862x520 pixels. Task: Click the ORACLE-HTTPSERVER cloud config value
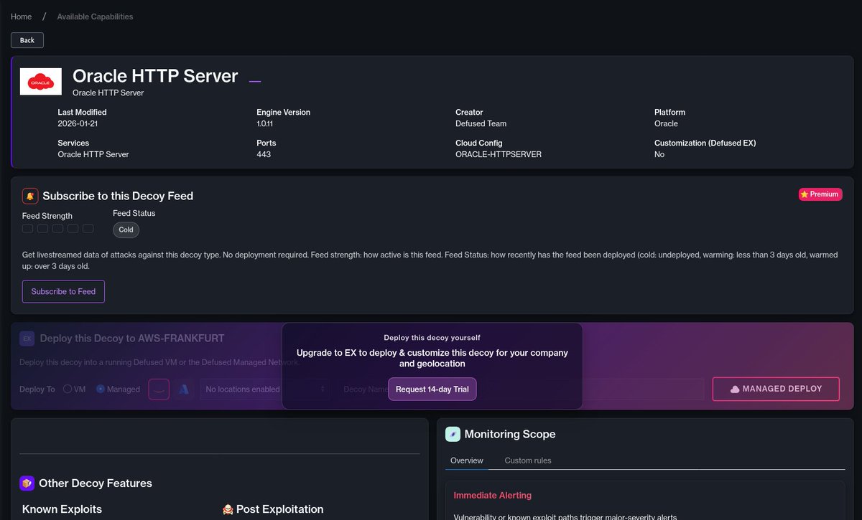pos(499,154)
